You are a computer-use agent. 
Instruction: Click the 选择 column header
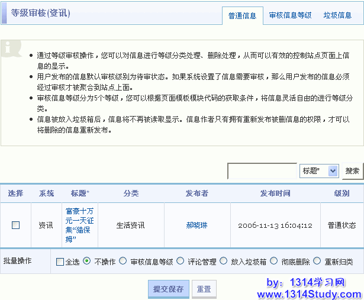[15, 193]
